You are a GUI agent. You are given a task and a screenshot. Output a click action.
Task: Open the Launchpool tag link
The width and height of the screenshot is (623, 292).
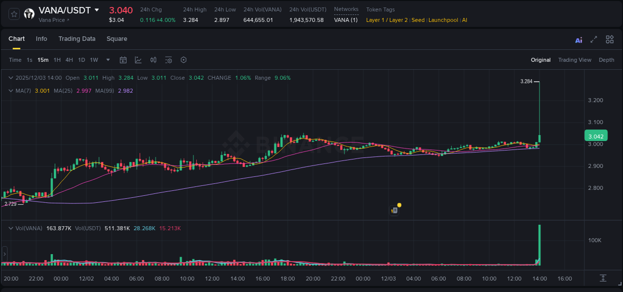point(443,20)
